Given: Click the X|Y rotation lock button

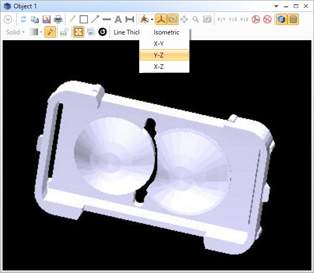Looking at the screenshot, I should 221,19.
